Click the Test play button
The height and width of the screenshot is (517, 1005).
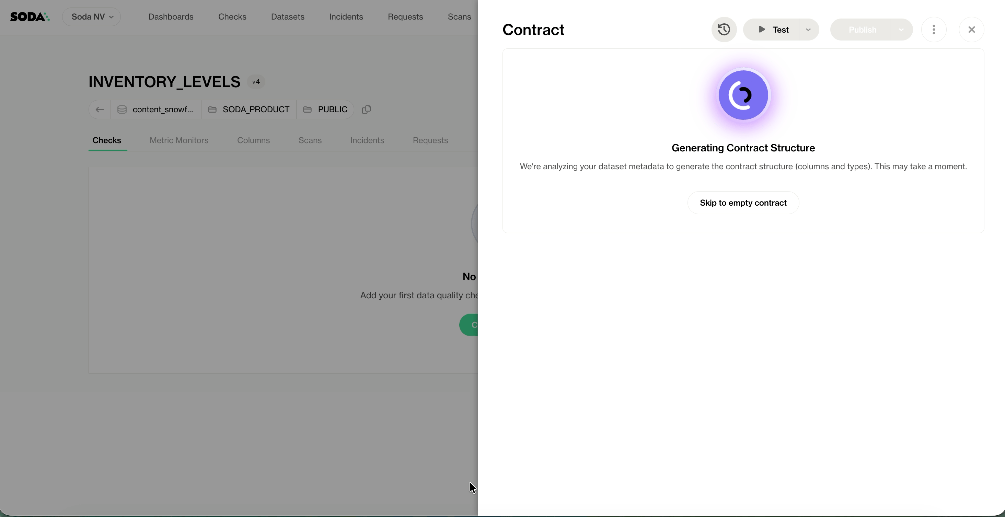point(772,30)
